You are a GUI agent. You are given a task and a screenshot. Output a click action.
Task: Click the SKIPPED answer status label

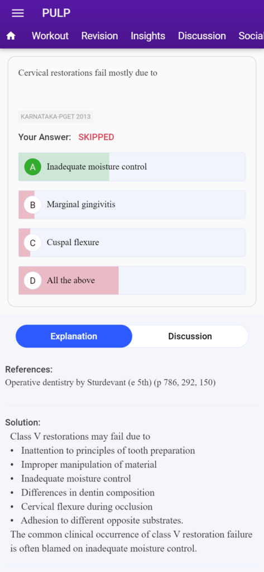[96, 137]
